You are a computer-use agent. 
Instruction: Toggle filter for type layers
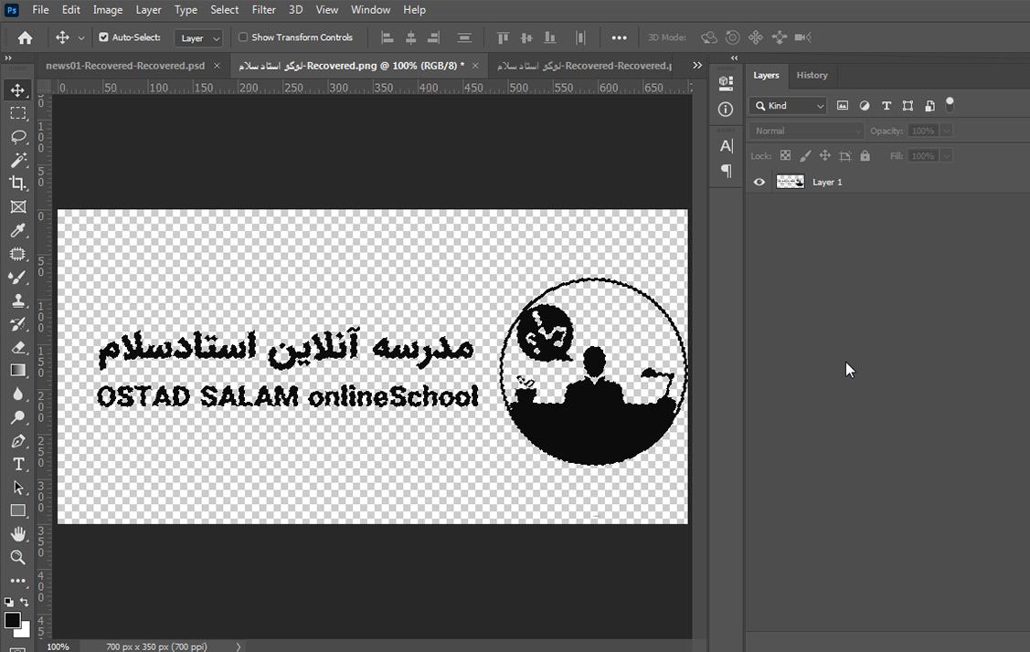click(x=887, y=106)
